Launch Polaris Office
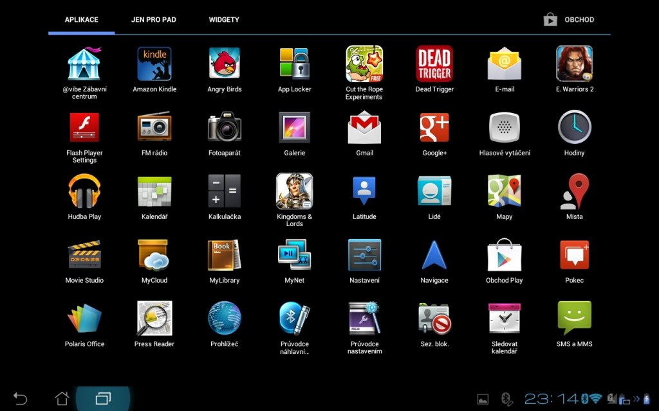Image resolution: width=659 pixels, height=411 pixels. 84,319
